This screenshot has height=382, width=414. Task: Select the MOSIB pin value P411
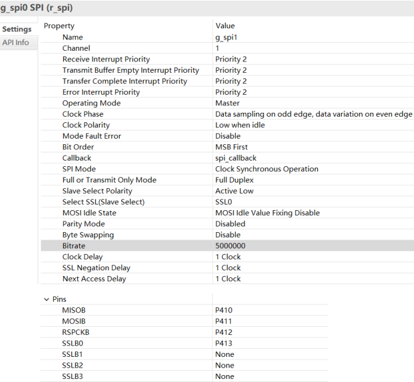[x=223, y=321]
